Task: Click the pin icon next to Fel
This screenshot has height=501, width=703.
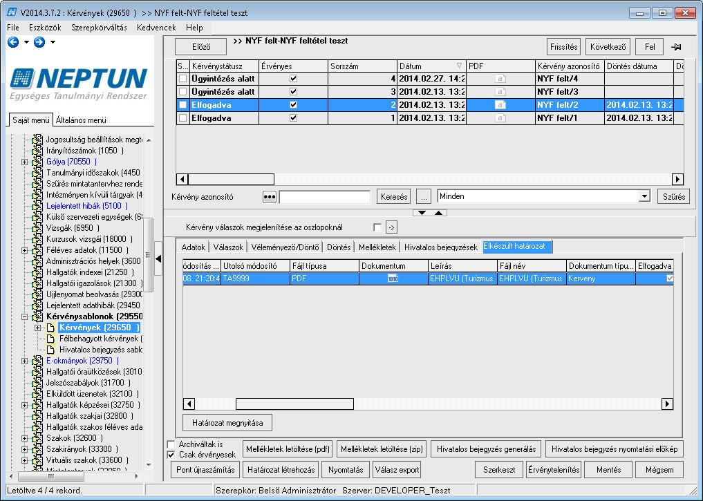Action: (x=676, y=46)
